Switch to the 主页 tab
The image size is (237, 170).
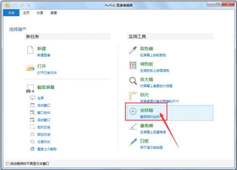(x=26, y=13)
